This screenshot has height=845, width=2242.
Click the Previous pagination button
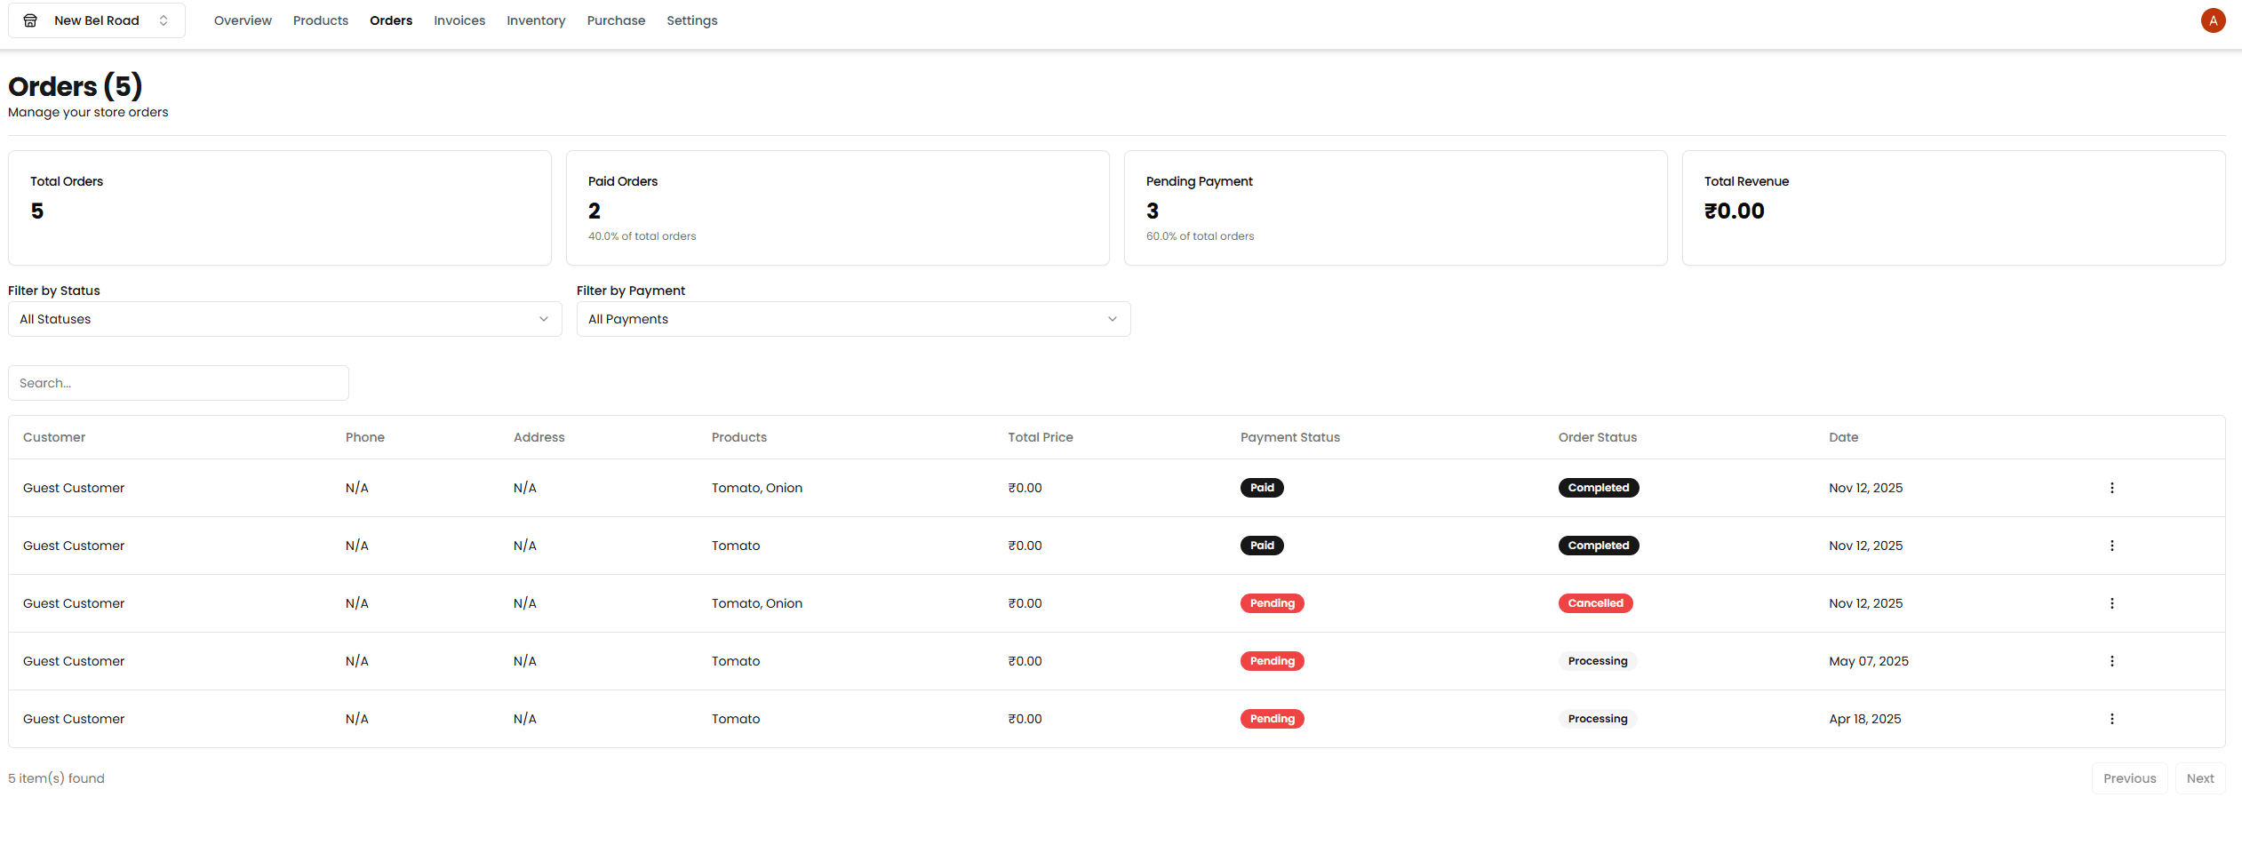coord(2129,778)
